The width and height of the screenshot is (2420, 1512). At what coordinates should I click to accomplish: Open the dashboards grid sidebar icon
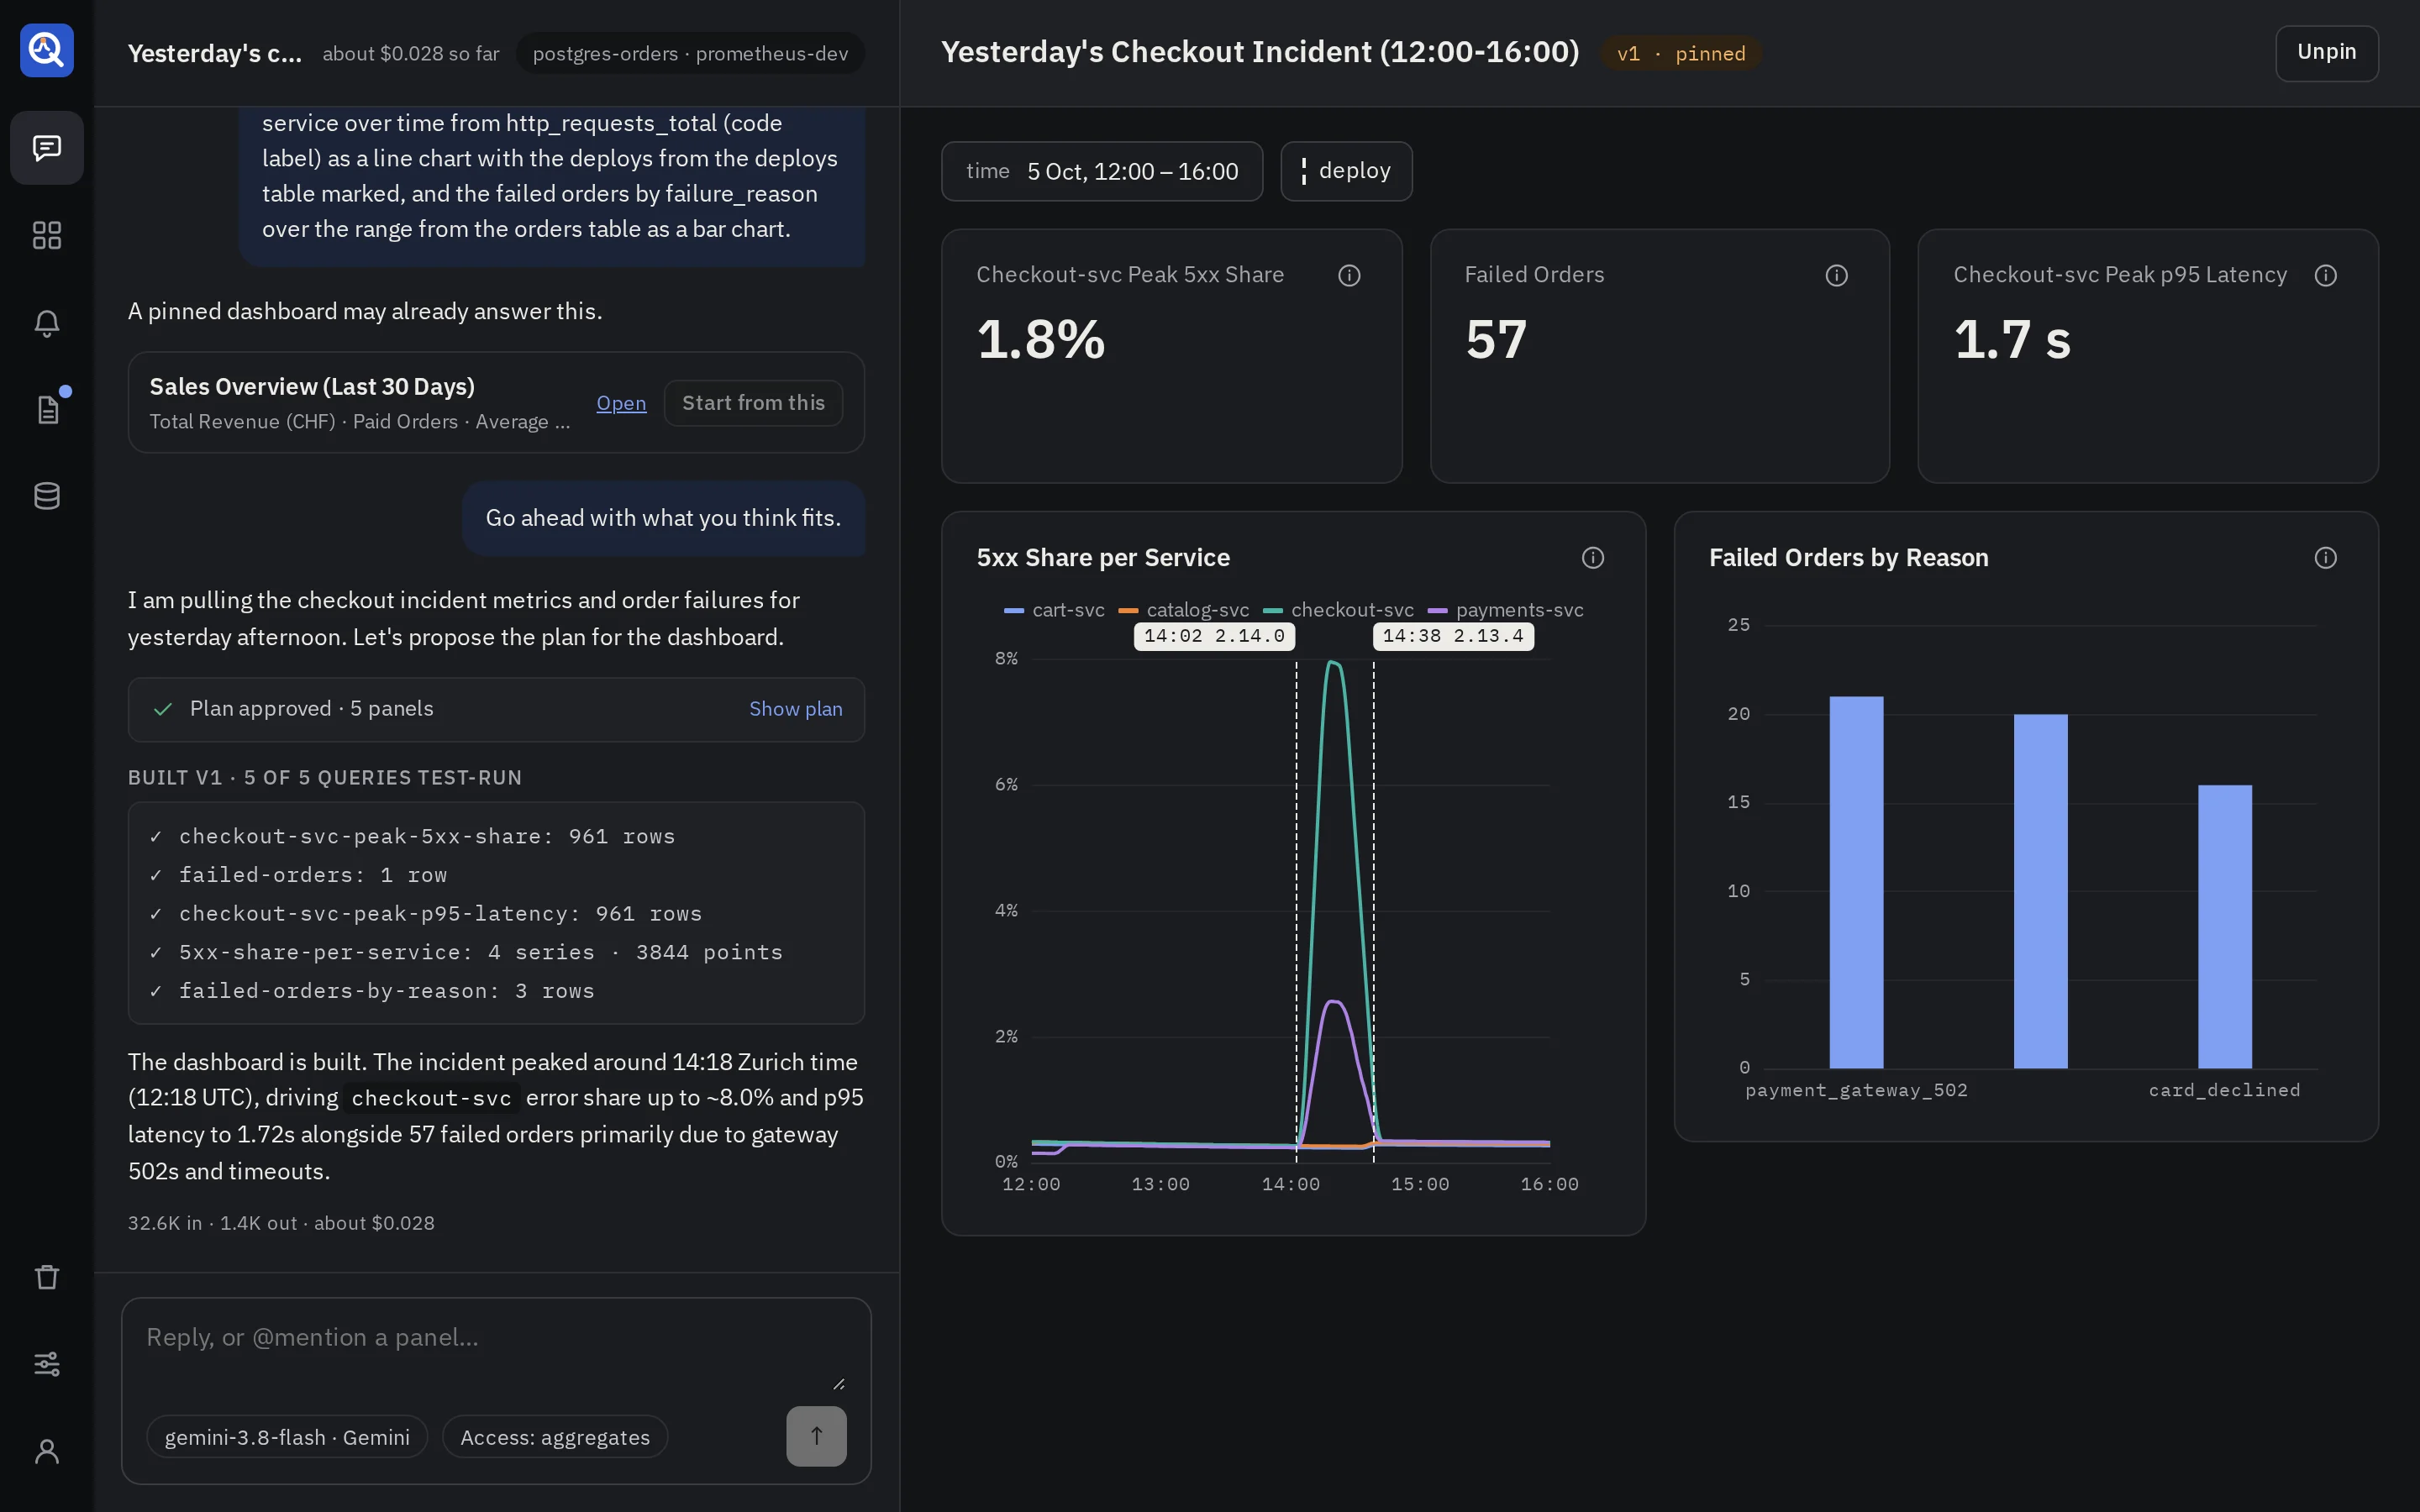pyautogui.click(x=47, y=235)
